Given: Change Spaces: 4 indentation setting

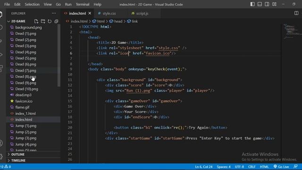Looking at the screenshot, I should pos(223,167).
